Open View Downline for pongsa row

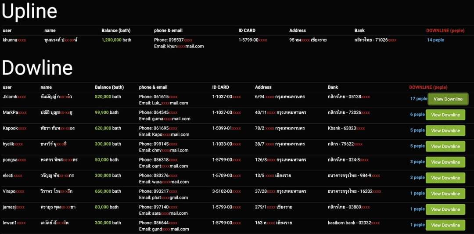445,162
